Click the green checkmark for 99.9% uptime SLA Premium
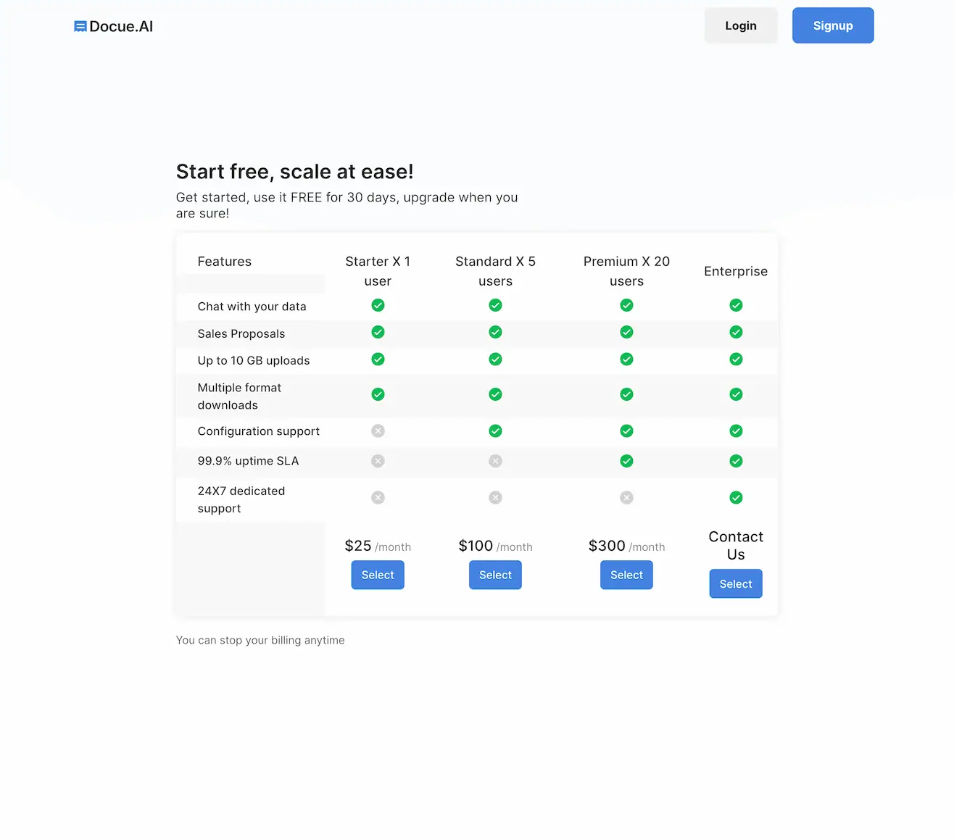 tap(626, 460)
